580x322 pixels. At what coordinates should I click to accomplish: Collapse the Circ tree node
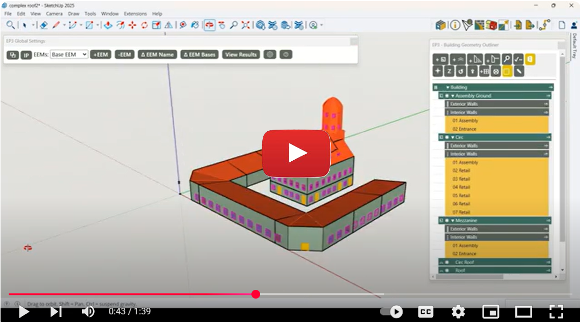tap(453, 137)
